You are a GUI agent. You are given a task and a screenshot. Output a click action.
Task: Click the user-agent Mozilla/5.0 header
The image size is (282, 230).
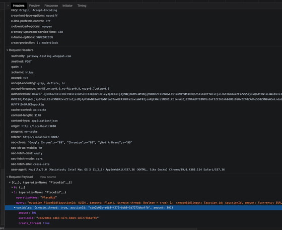pyautogui.click(x=118, y=169)
